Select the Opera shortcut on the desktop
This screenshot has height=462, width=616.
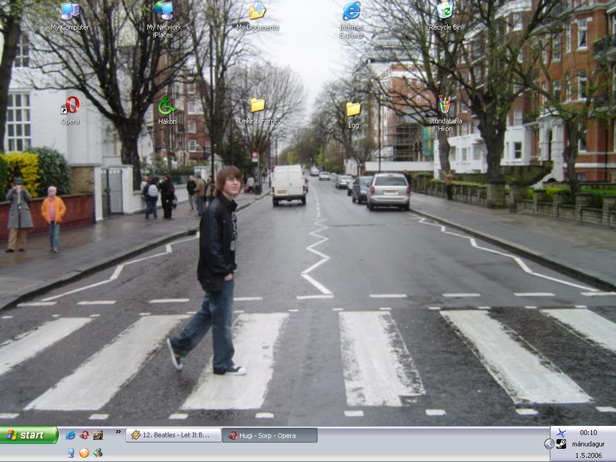point(70,111)
